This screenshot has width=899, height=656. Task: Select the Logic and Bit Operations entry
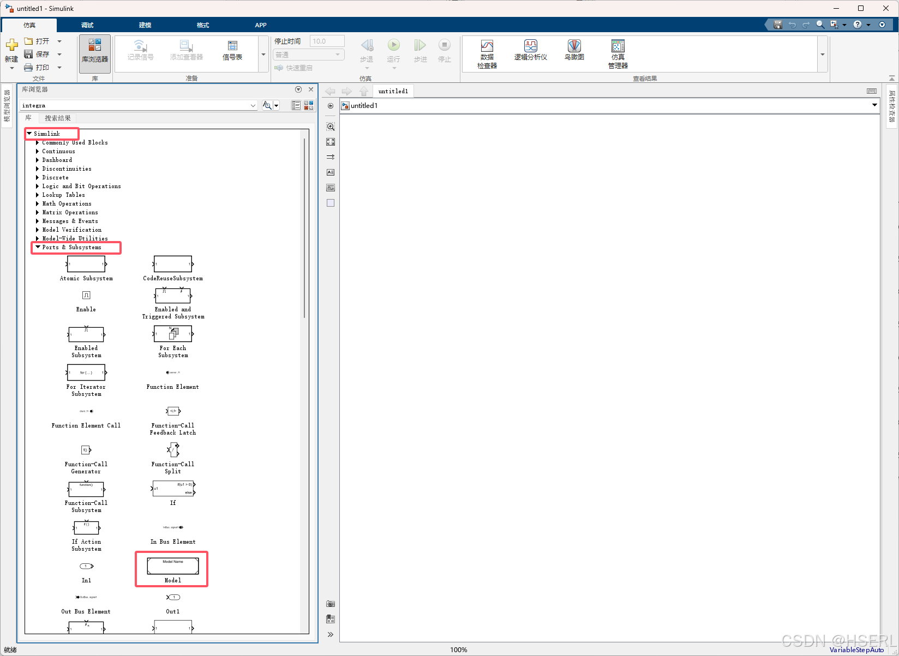click(x=82, y=186)
